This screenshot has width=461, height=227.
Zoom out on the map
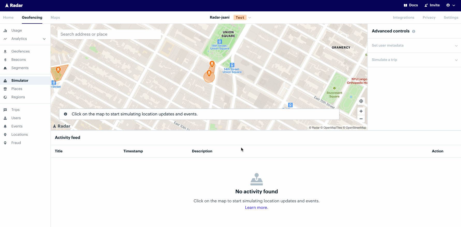click(x=361, y=119)
